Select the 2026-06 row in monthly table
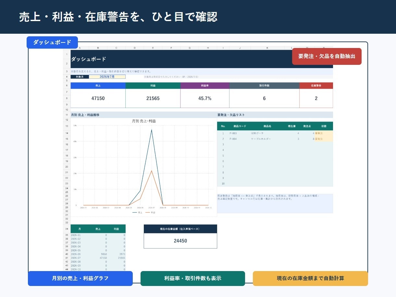This screenshot has width=396, height=297. click(98, 254)
